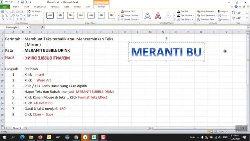Image resolution: width=250 pixels, height=141 pixels.
Task: Switch to Normal view icon in status bar
Action: click(208, 132)
